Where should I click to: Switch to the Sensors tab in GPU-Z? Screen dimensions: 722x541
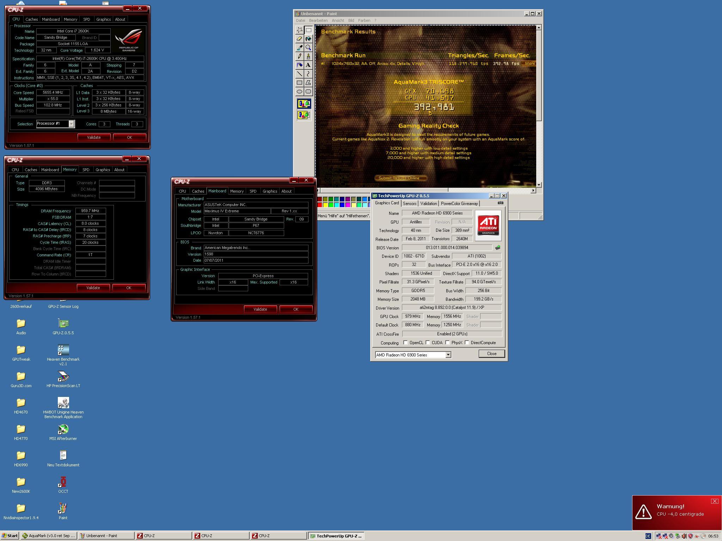pyautogui.click(x=410, y=204)
